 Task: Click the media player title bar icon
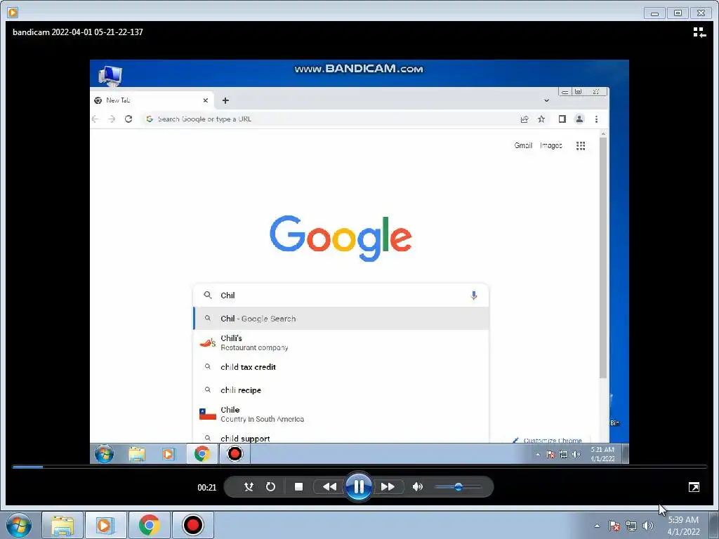click(13, 13)
